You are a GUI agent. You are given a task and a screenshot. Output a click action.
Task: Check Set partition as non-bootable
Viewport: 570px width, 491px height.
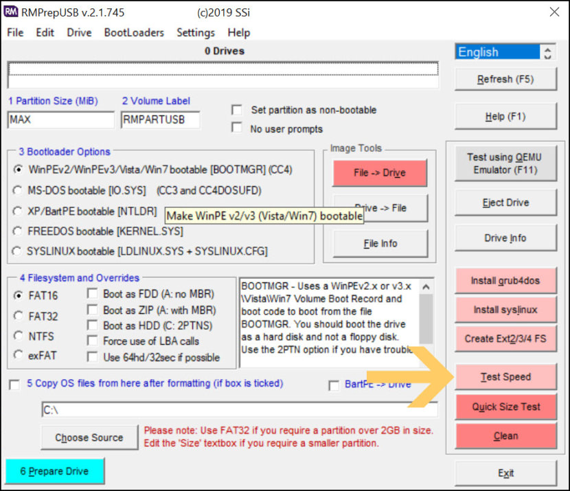(x=237, y=109)
